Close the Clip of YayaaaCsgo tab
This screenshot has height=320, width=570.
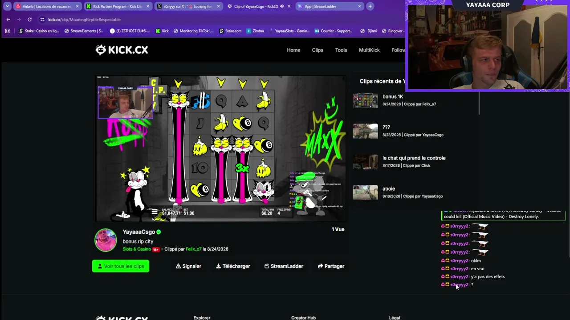(x=289, y=6)
